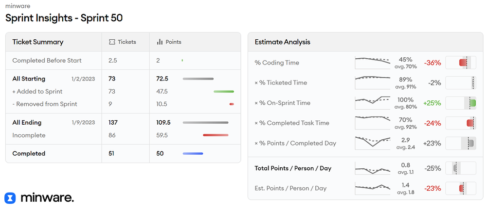Click the -36% coding time change

tap(432, 63)
